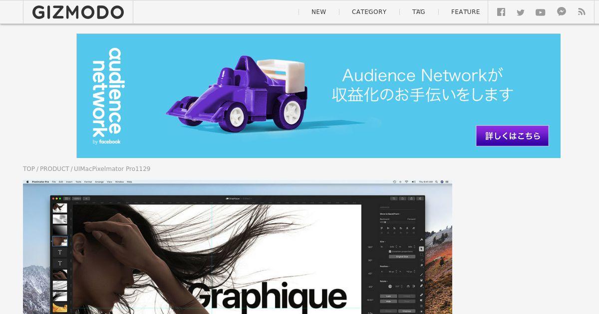Open the Gizmodo Twitter icon

tap(521, 12)
